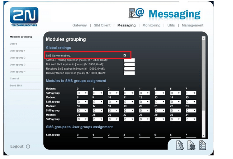Open SMS group dropdown for Module 21

(x=160, y=110)
